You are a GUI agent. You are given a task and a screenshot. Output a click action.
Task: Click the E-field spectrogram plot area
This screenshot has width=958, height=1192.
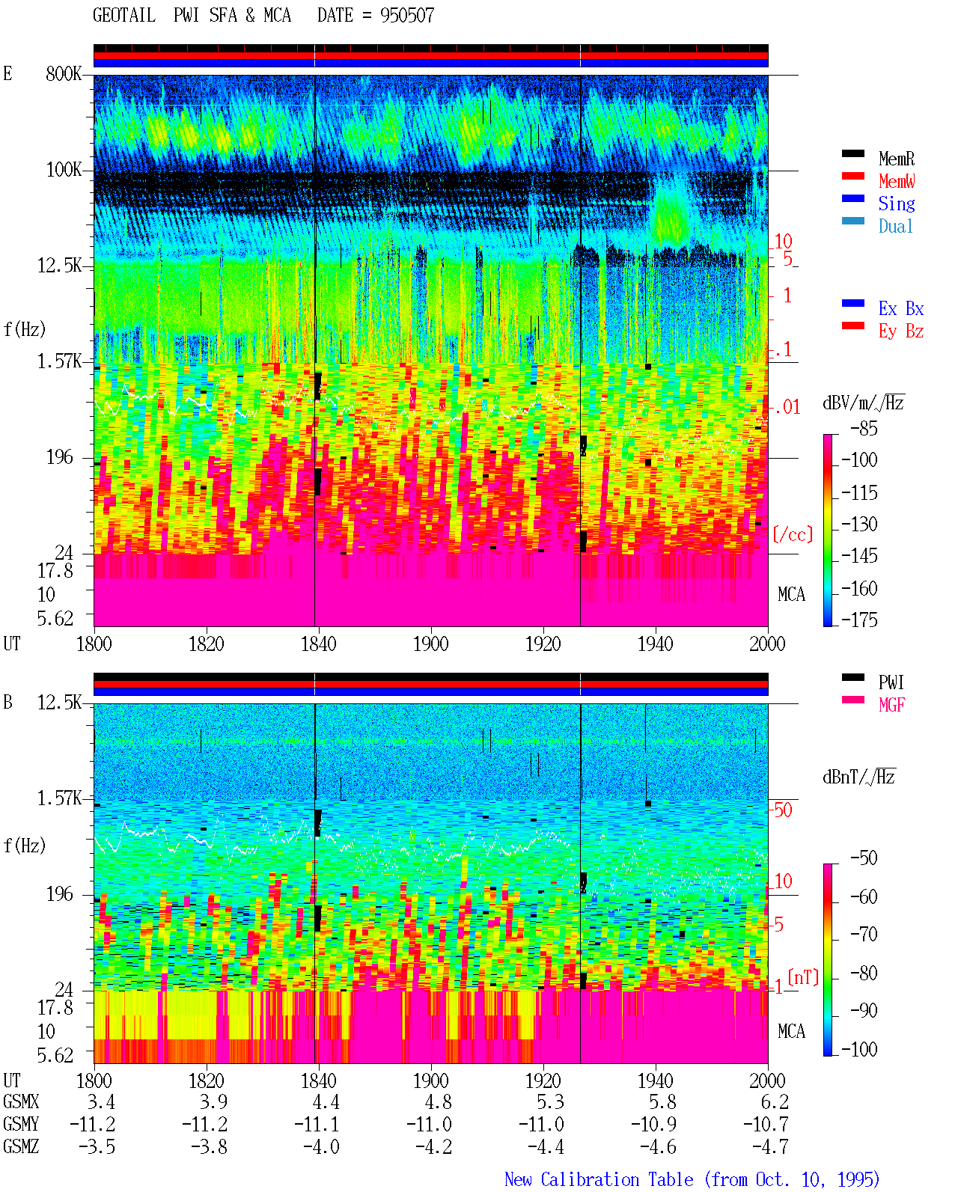click(x=431, y=350)
